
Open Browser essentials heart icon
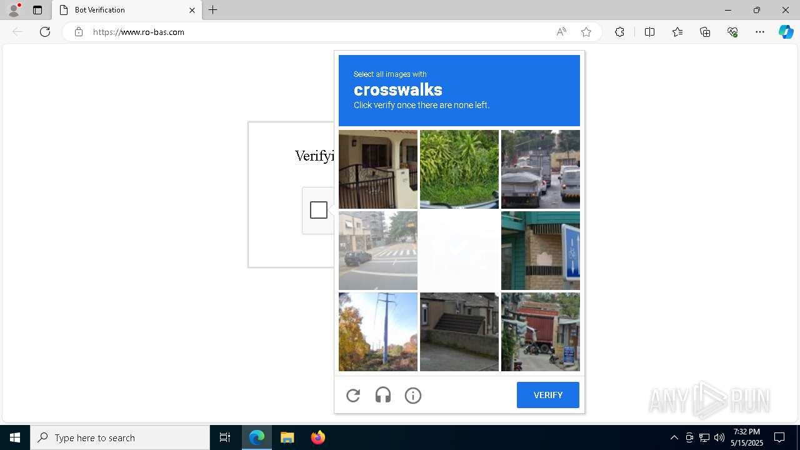pos(732,32)
